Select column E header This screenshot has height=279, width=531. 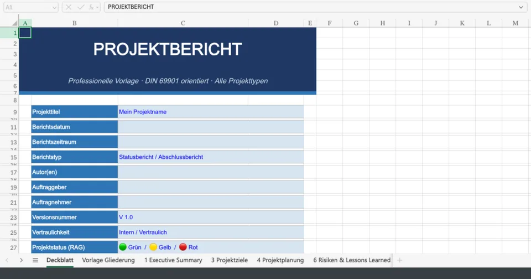310,23
